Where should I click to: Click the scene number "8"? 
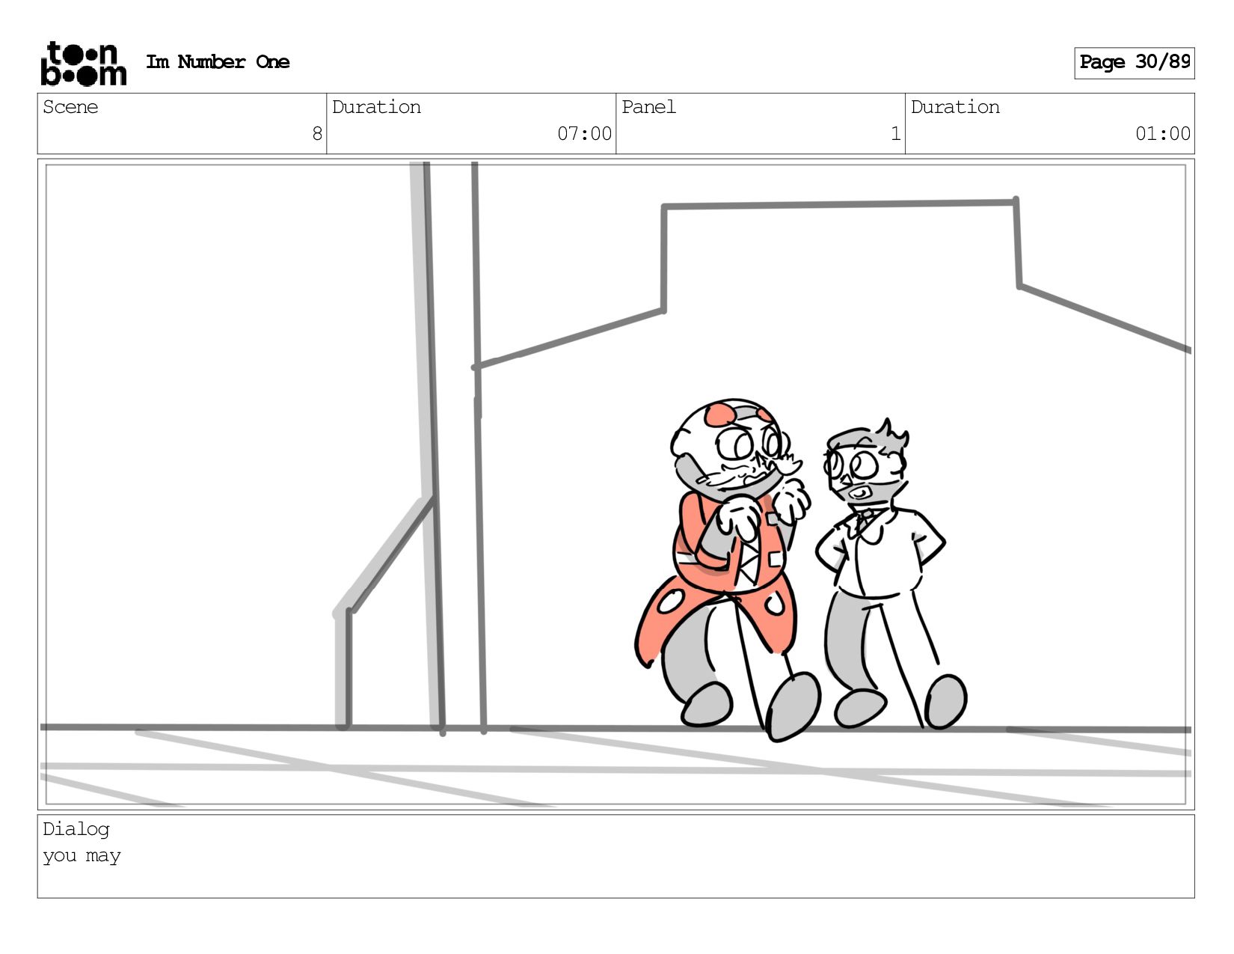click(x=317, y=134)
